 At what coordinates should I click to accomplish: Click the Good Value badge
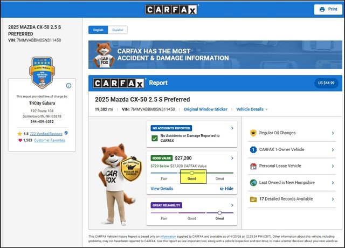[162, 158]
